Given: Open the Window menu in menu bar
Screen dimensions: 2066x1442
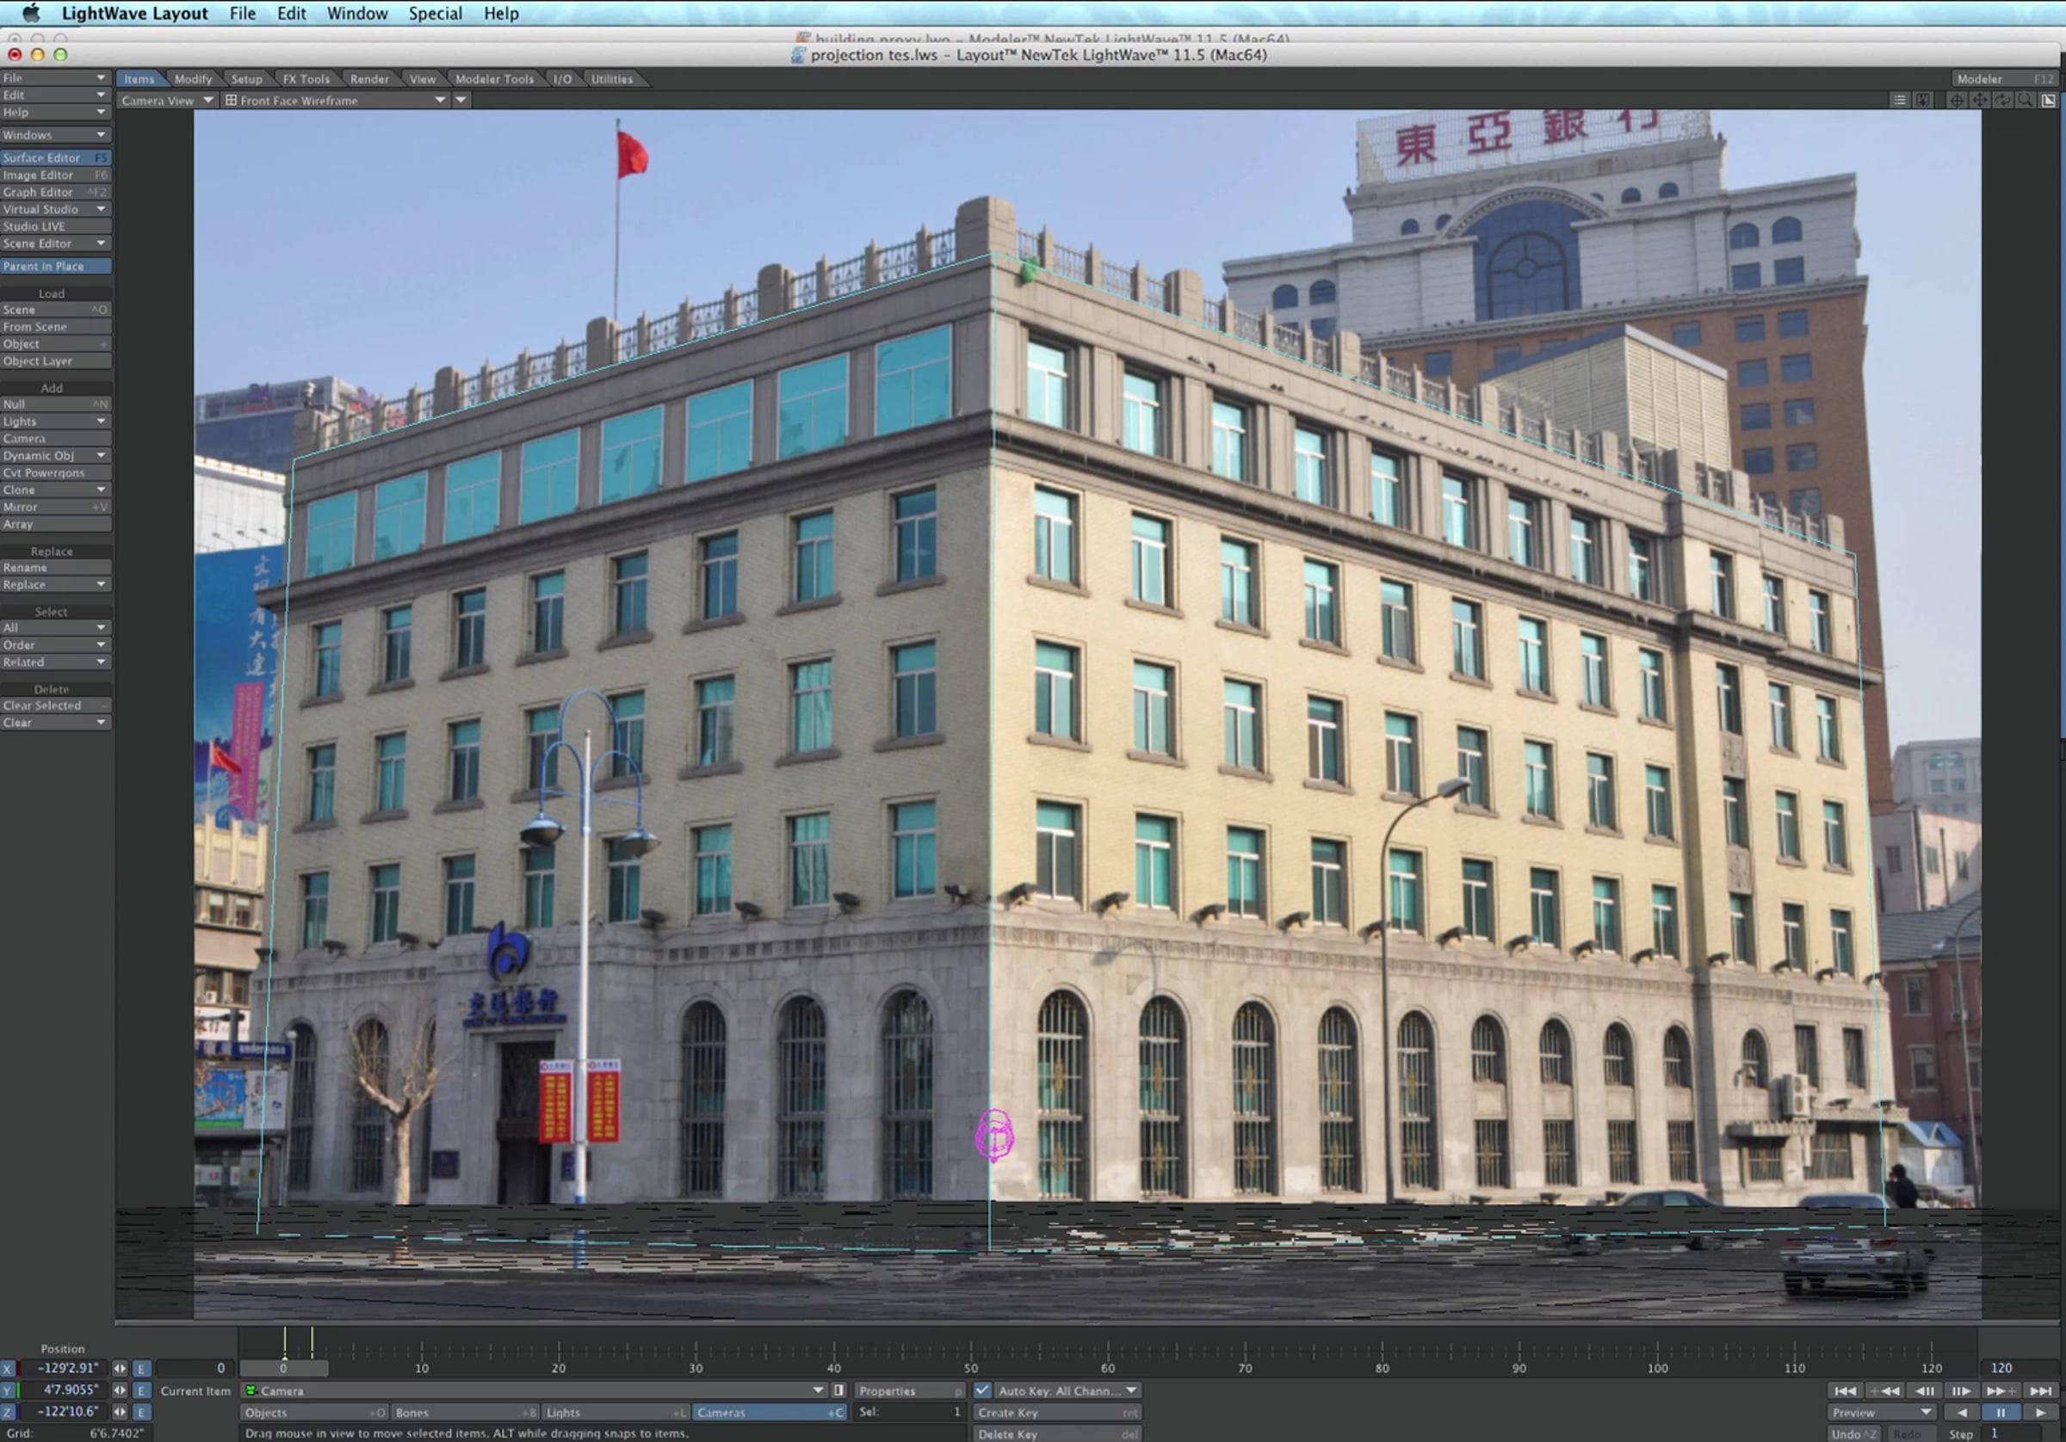Looking at the screenshot, I should tap(357, 14).
